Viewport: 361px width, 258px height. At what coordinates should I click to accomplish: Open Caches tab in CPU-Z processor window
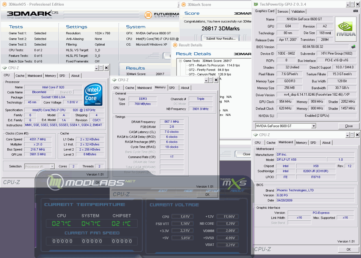20,76
